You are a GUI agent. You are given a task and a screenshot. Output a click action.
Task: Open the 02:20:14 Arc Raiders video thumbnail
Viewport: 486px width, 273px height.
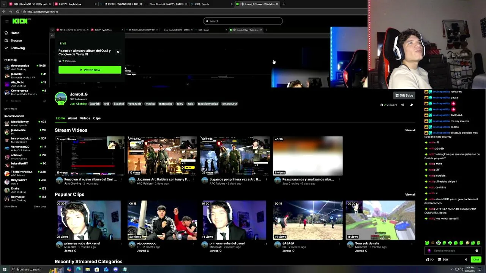pyautogui.click(x=162, y=156)
